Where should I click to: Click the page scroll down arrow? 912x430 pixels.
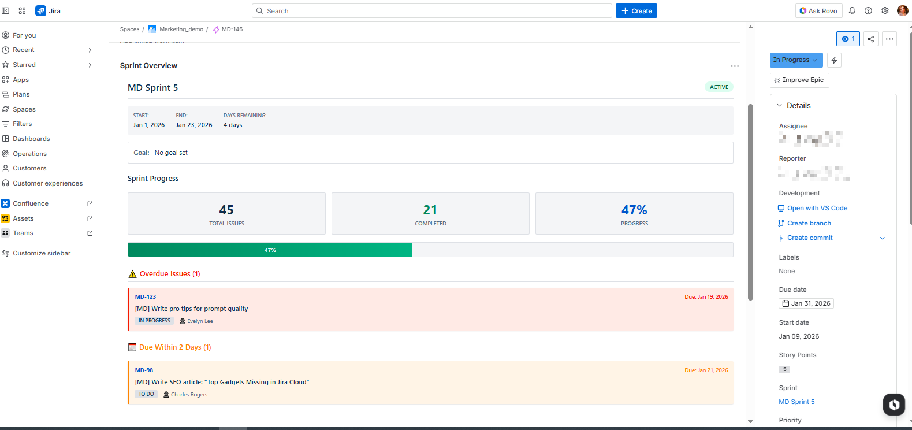click(x=750, y=422)
